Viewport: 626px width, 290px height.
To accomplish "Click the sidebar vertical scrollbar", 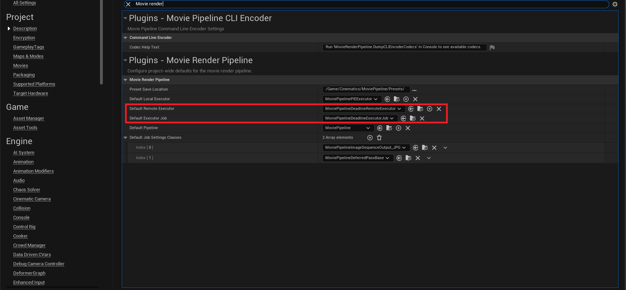I will tap(101, 42).
